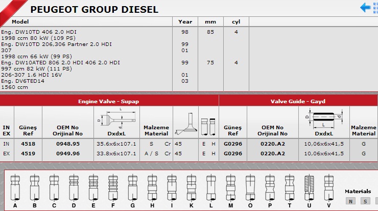The width and height of the screenshot is (378, 211).
Task: Select valve tip type H icon
Action: coord(152,187)
